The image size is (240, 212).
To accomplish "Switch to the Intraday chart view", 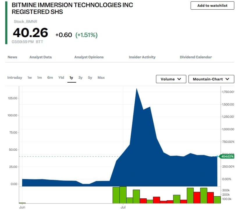I will tap(15, 78).
